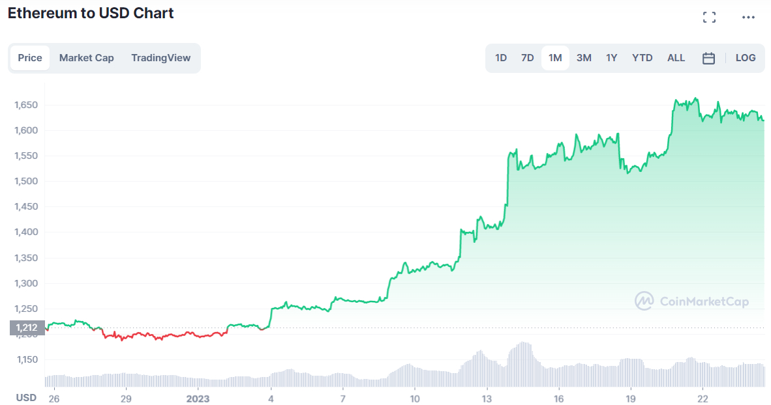Switch to the Market Cap tab
This screenshot has width=771, height=405.
click(x=86, y=58)
